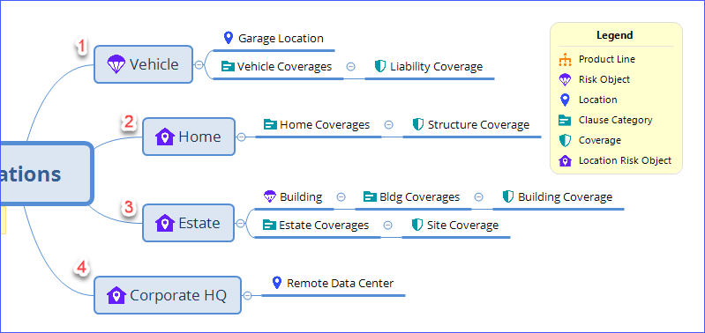705x333 pixels.
Task: Collapse the Vehicle Coverages subtopic
Action: [350, 67]
